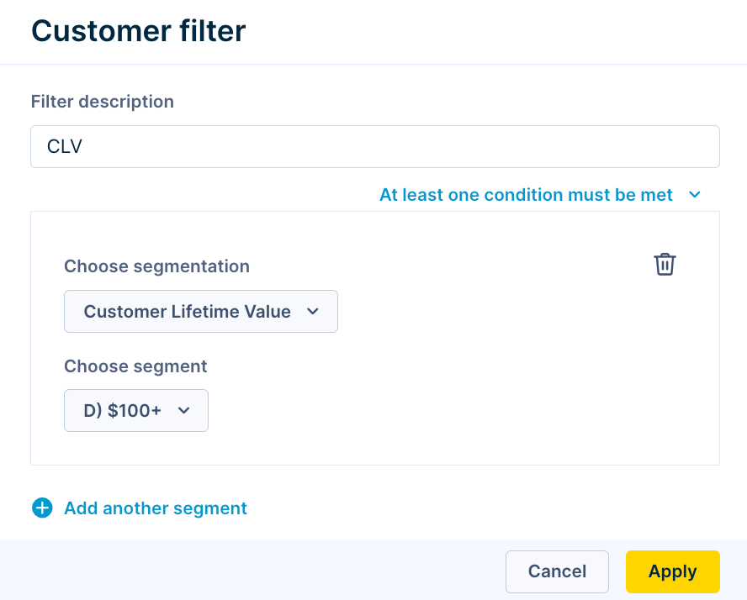Viewport: 747px width, 600px height.
Task: Click the 'Choose segmentation' label
Action: [156, 266]
